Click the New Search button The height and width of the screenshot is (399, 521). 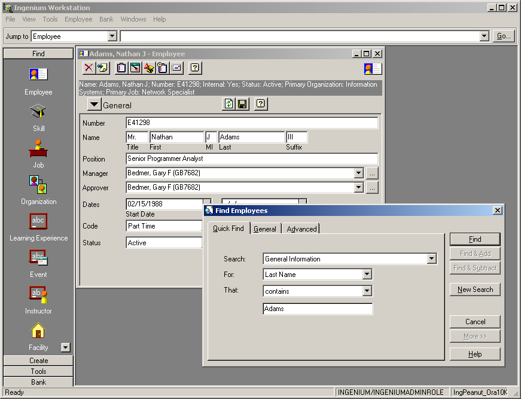pos(475,290)
